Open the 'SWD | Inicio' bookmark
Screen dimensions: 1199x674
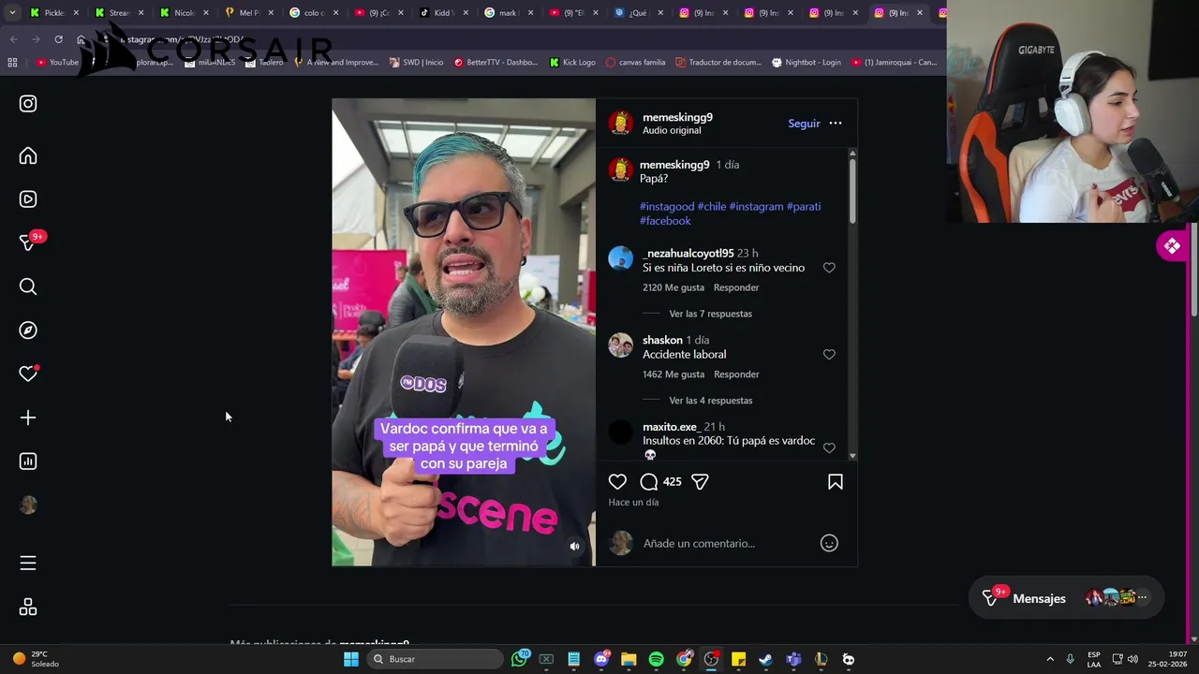click(x=416, y=63)
